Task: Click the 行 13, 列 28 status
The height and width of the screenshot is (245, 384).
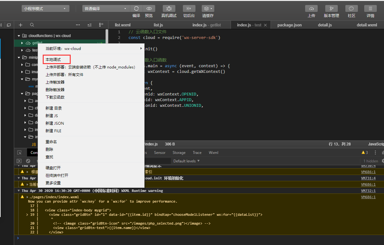Action: (x=340, y=144)
